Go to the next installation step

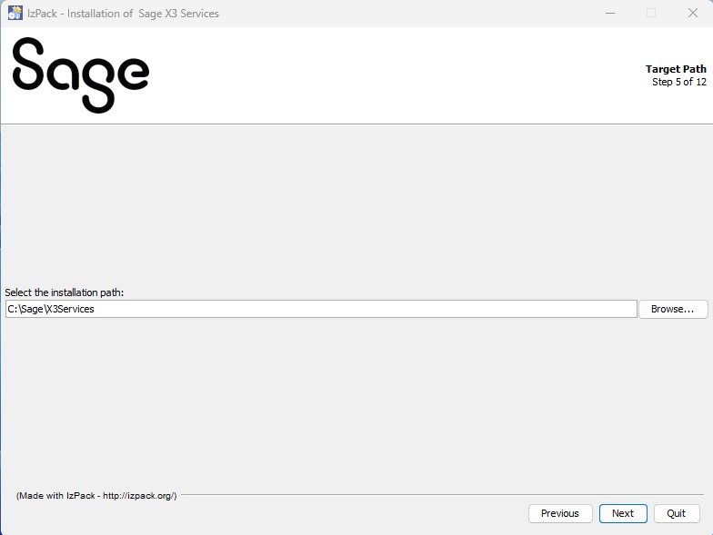pyautogui.click(x=623, y=513)
